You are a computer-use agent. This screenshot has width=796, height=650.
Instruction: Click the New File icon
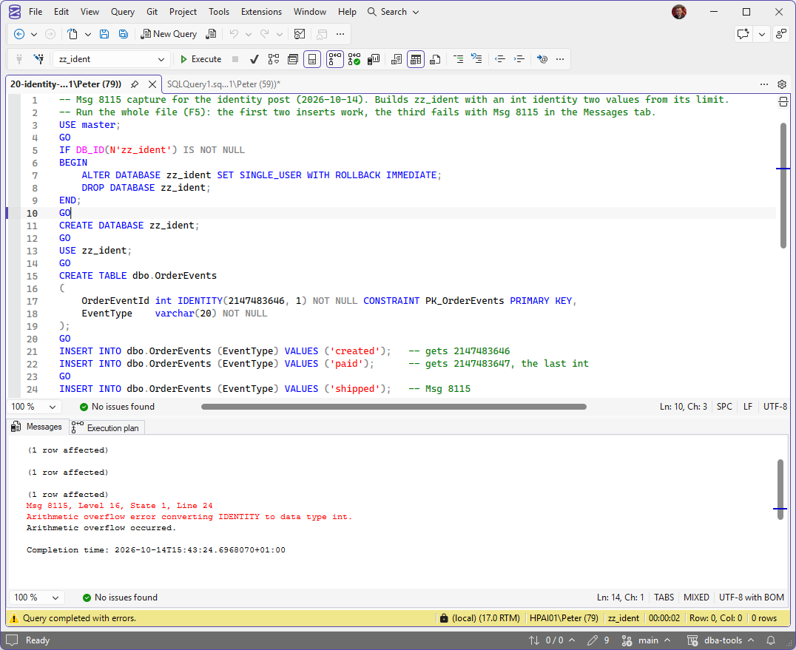(72, 34)
